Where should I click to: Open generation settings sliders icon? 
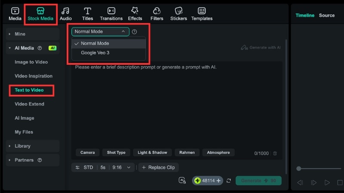click(x=77, y=167)
